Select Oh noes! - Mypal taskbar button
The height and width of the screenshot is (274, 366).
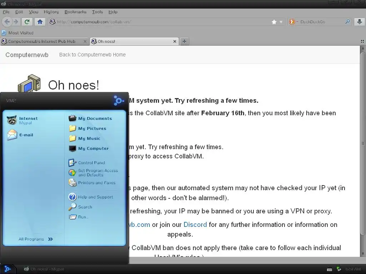(44, 269)
